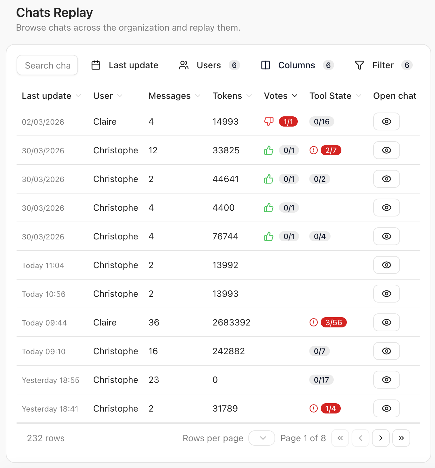Click the Last update date picker button

click(125, 65)
